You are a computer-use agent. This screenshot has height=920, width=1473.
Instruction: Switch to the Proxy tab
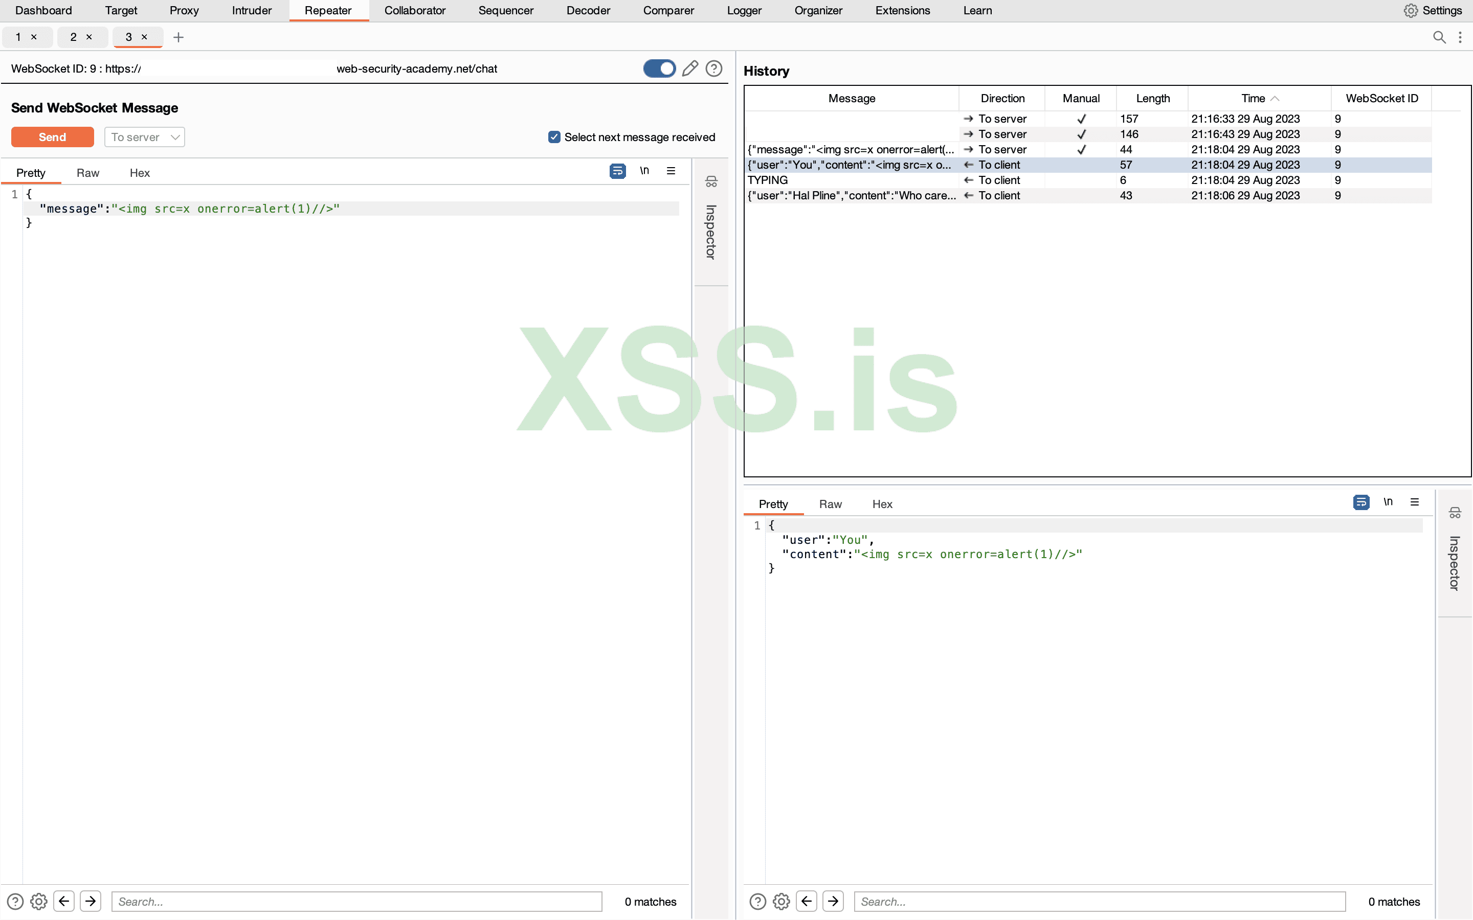pos(184,10)
